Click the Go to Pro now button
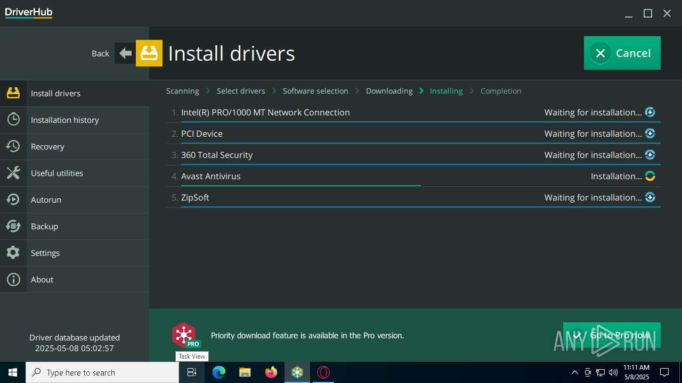 click(612, 335)
